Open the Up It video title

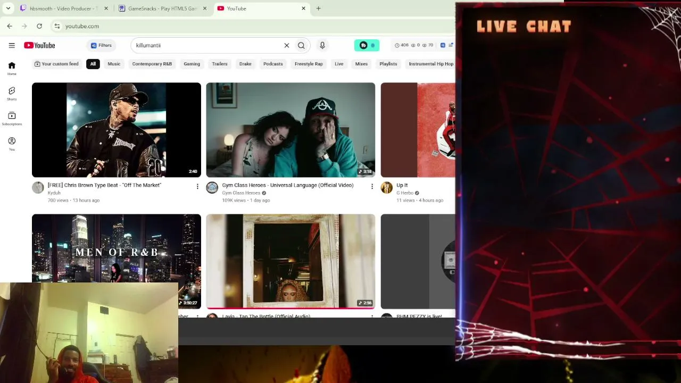click(x=402, y=185)
